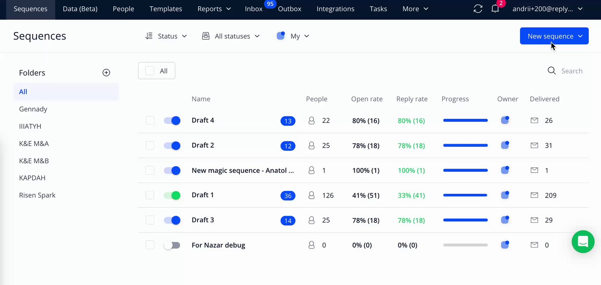Click the owner avatar in Draft 2 row
The width and height of the screenshot is (601, 285).
click(x=505, y=145)
